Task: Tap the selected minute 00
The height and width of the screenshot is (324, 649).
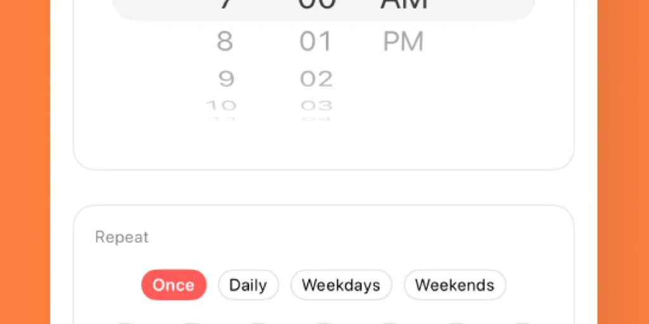Action: coord(316,4)
